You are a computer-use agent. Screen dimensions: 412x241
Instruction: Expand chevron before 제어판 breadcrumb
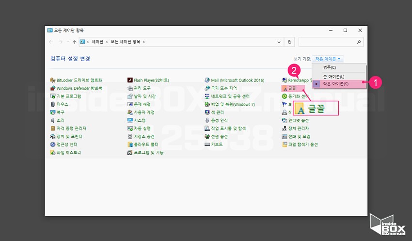coord(88,42)
